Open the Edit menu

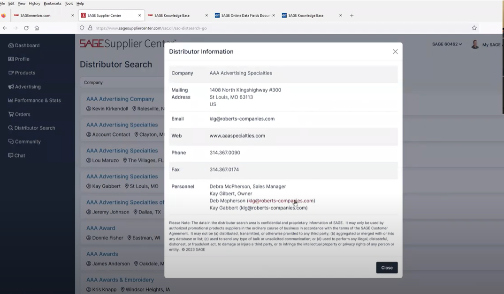tap(11, 4)
